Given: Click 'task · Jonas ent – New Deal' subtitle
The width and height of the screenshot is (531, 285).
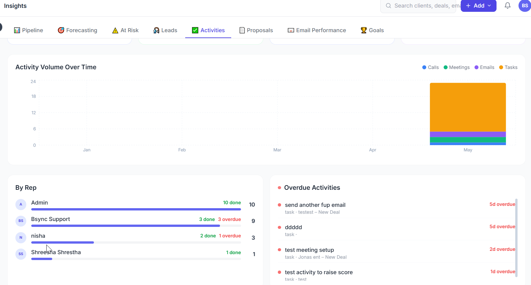Looking at the screenshot, I should [316, 257].
